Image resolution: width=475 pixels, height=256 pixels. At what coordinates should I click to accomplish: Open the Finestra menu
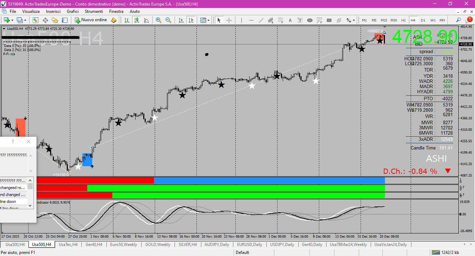tap(116, 11)
